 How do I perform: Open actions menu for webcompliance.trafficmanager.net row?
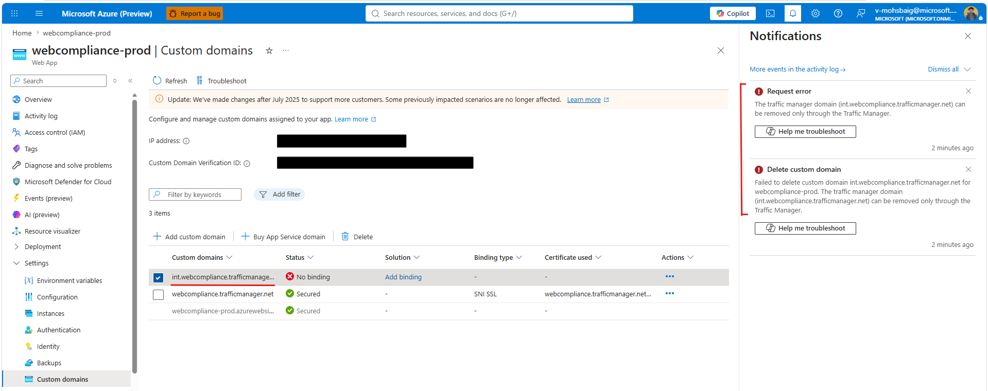click(670, 294)
